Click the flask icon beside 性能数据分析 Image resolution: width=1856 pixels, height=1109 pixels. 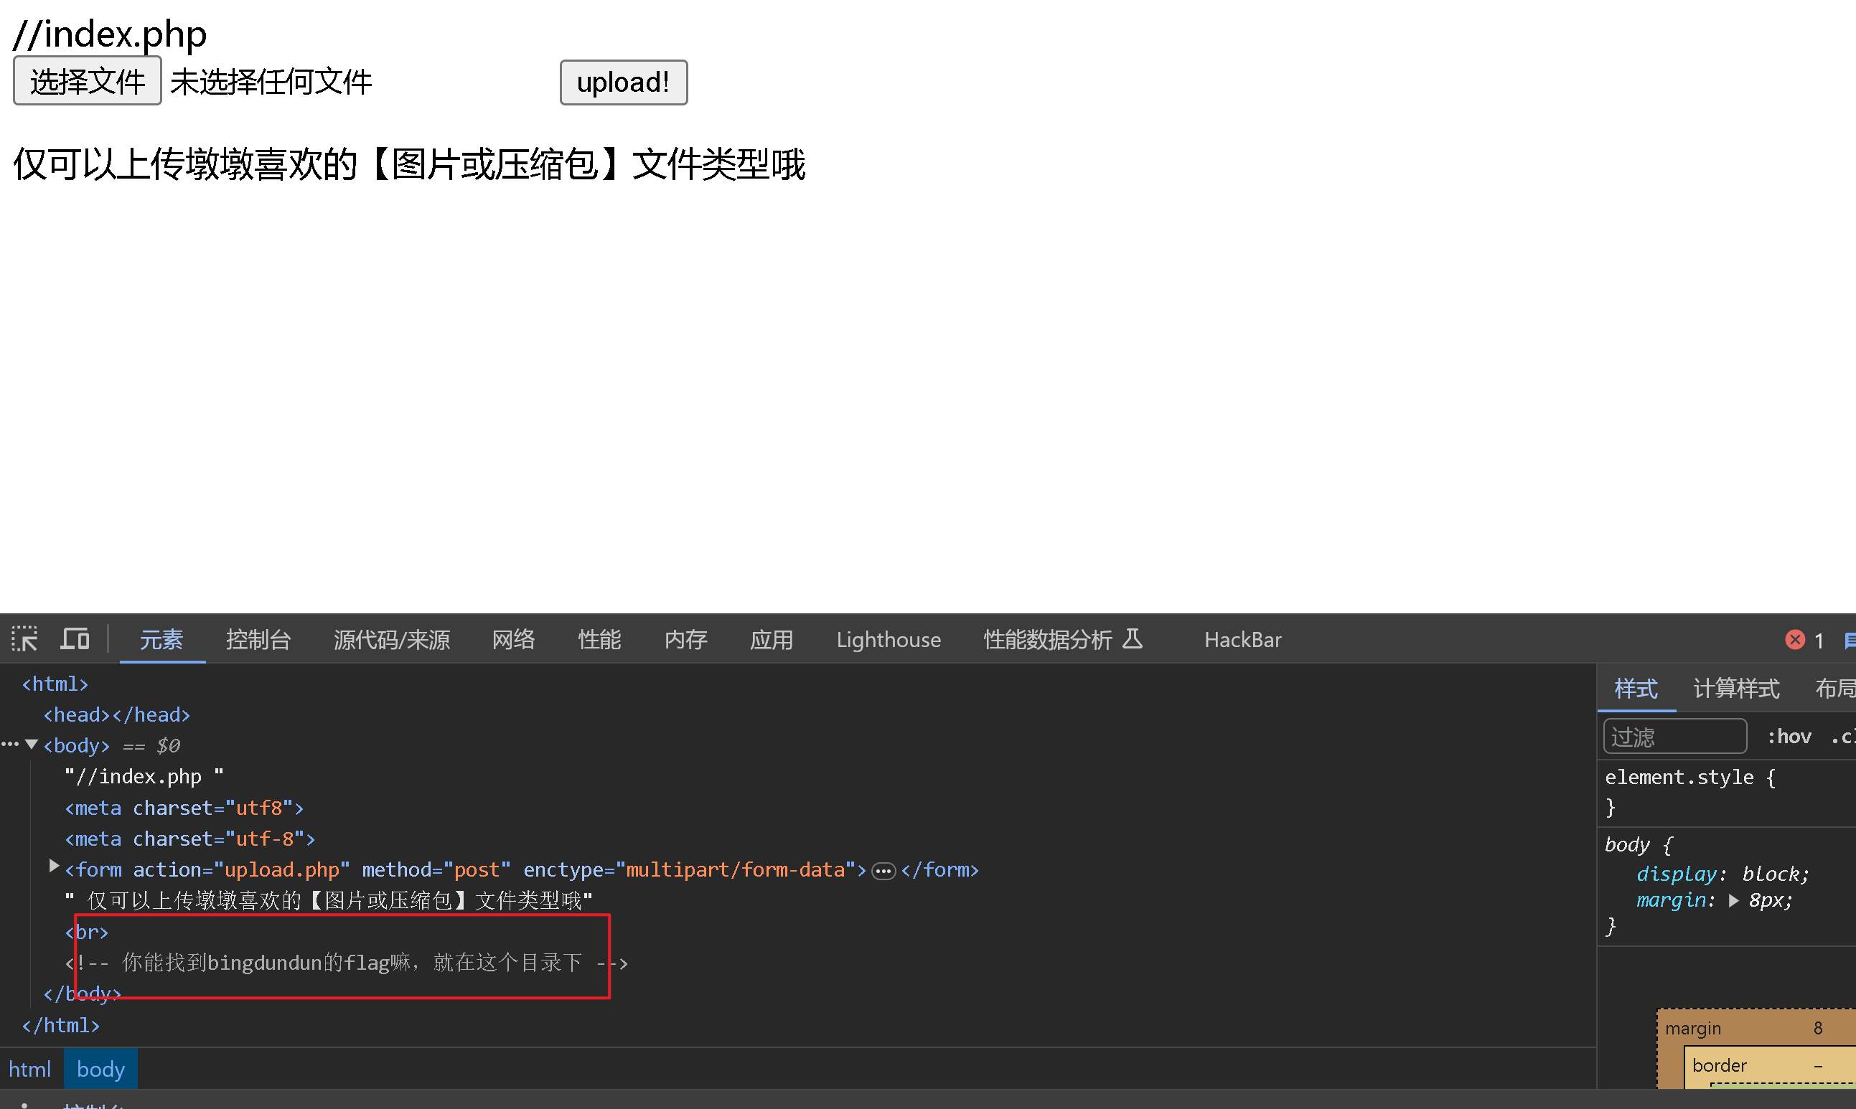[x=1133, y=639]
